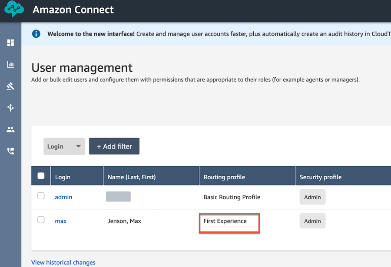Sort by Security profile column header
391x267 pixels.
343,176
